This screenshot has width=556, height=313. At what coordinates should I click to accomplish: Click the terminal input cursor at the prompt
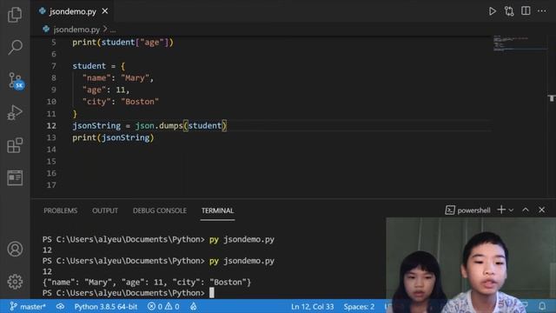pyautogui.click(x=212, y=293)
